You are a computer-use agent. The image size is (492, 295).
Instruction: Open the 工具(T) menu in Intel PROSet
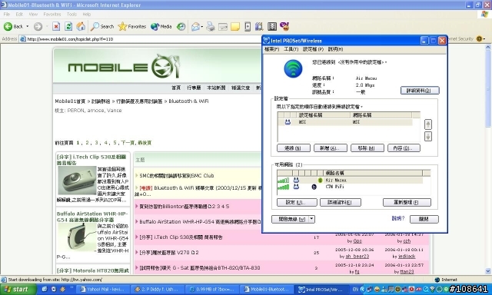291,49
